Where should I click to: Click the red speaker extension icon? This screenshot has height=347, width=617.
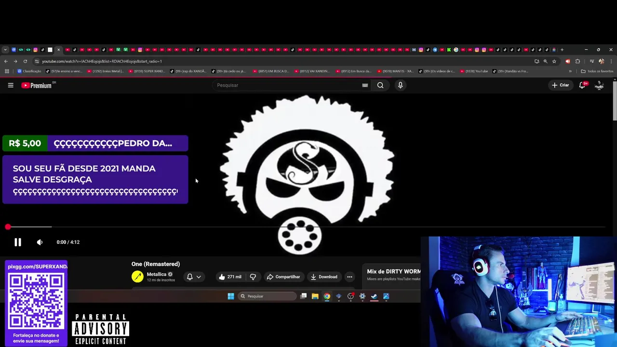coord(568,61)
